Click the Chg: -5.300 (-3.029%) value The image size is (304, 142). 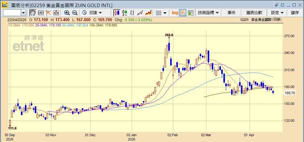point(134,20)
